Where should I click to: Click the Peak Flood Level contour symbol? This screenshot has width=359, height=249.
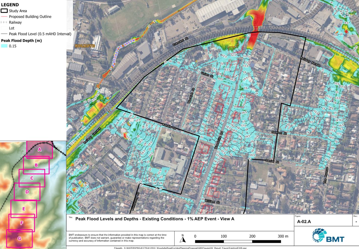pos(4,34)
